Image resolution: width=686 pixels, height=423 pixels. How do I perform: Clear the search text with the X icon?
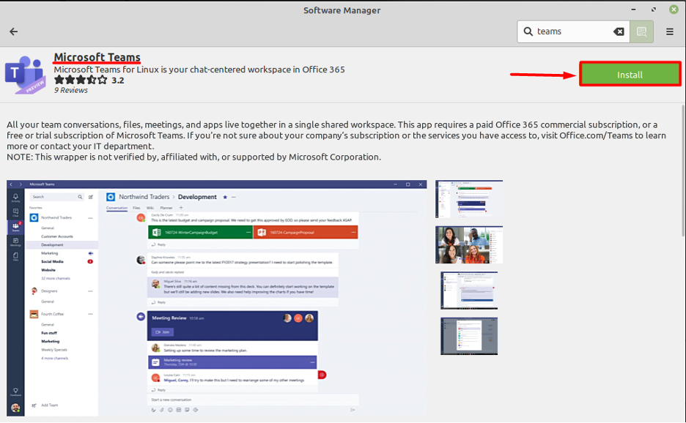619,31
